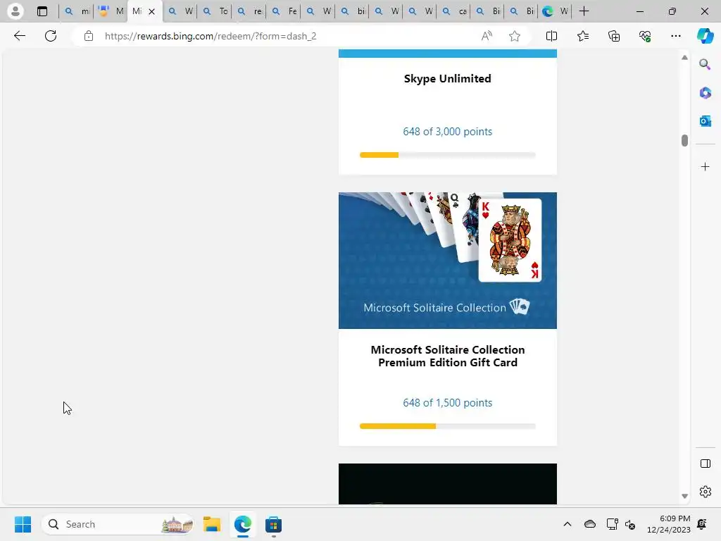This screenshot has width=721, height=541.
Task: Switch to the 'ca' search tab
Action: (454, 11)
